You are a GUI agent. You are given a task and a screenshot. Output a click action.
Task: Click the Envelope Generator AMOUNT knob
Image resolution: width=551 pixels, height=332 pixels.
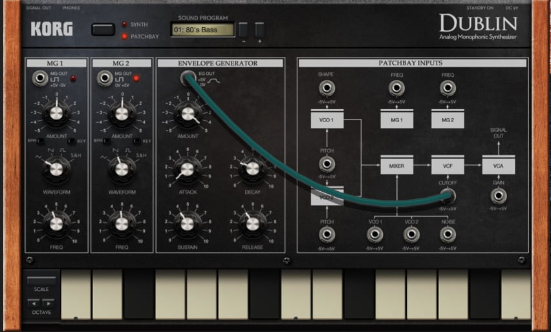pyautogui.click(x=188, y=113)
